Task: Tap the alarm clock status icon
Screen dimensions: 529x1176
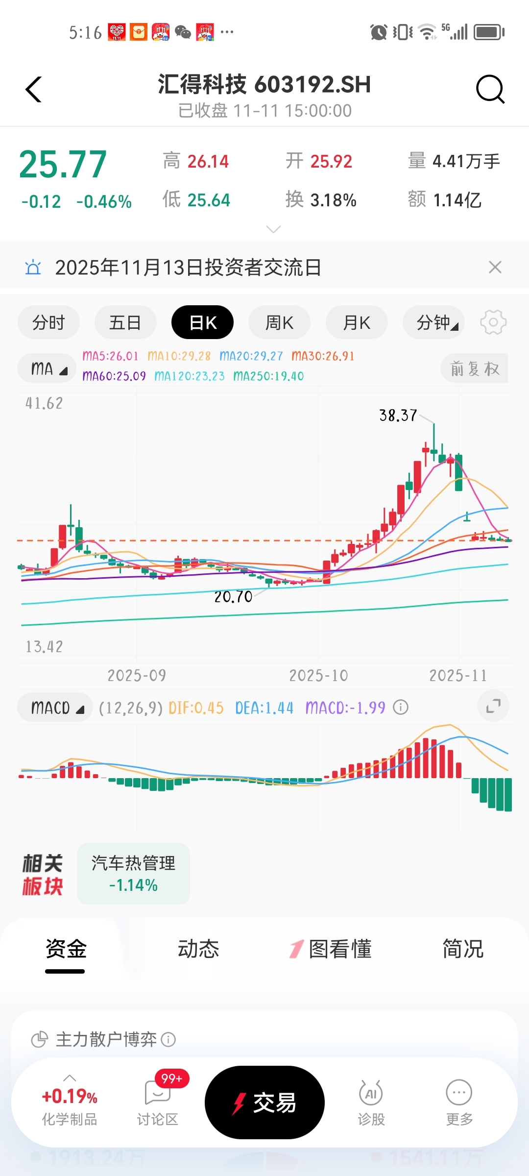Action: point(379,32)
